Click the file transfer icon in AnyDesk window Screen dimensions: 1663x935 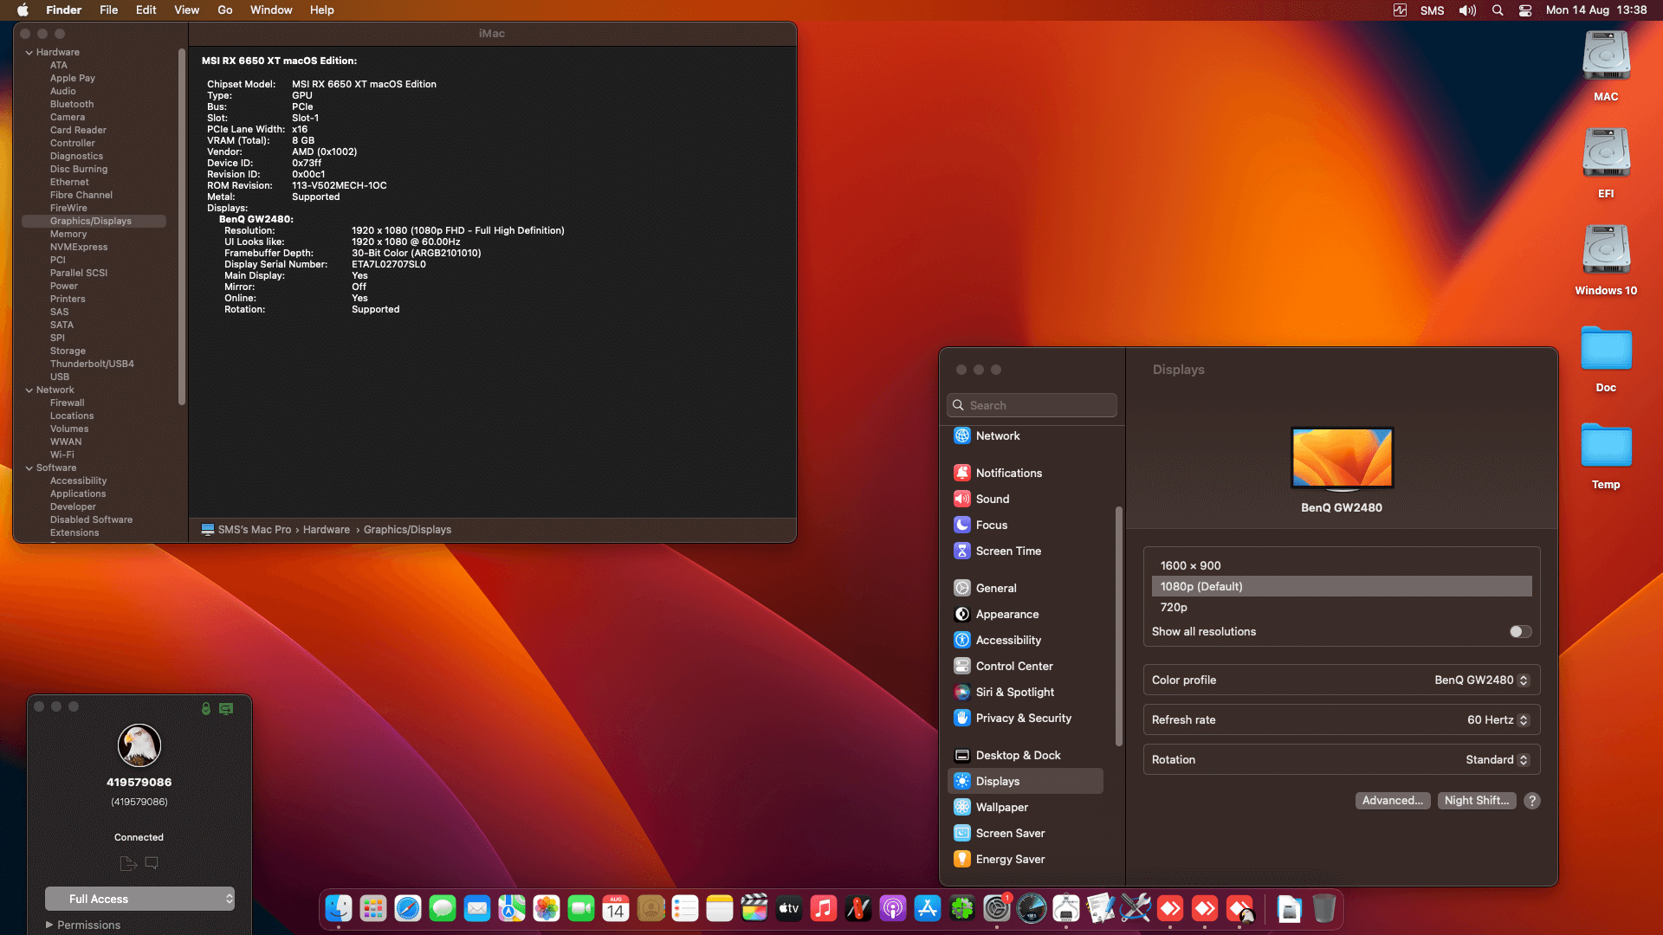(127, 863)
